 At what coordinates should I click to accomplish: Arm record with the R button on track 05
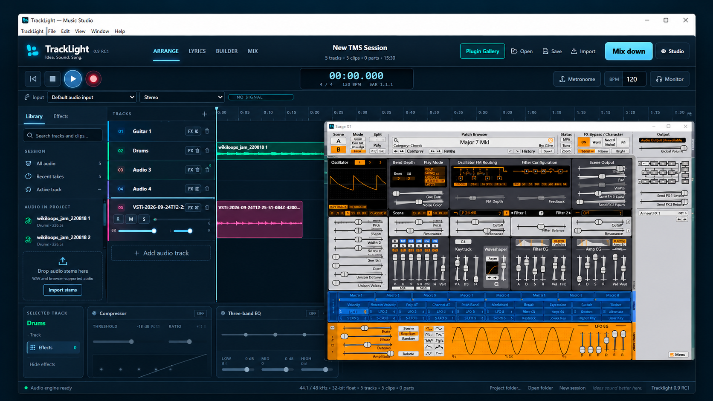[x=118, y=219]
